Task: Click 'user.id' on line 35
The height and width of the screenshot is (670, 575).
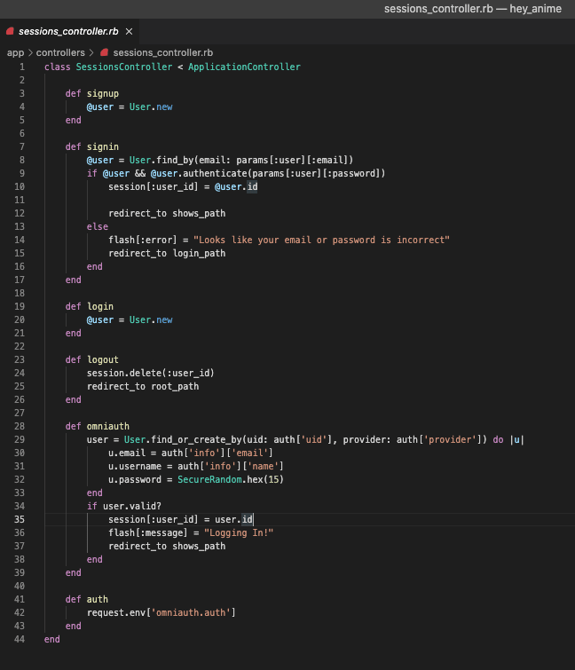Action: tap(233, 519)
